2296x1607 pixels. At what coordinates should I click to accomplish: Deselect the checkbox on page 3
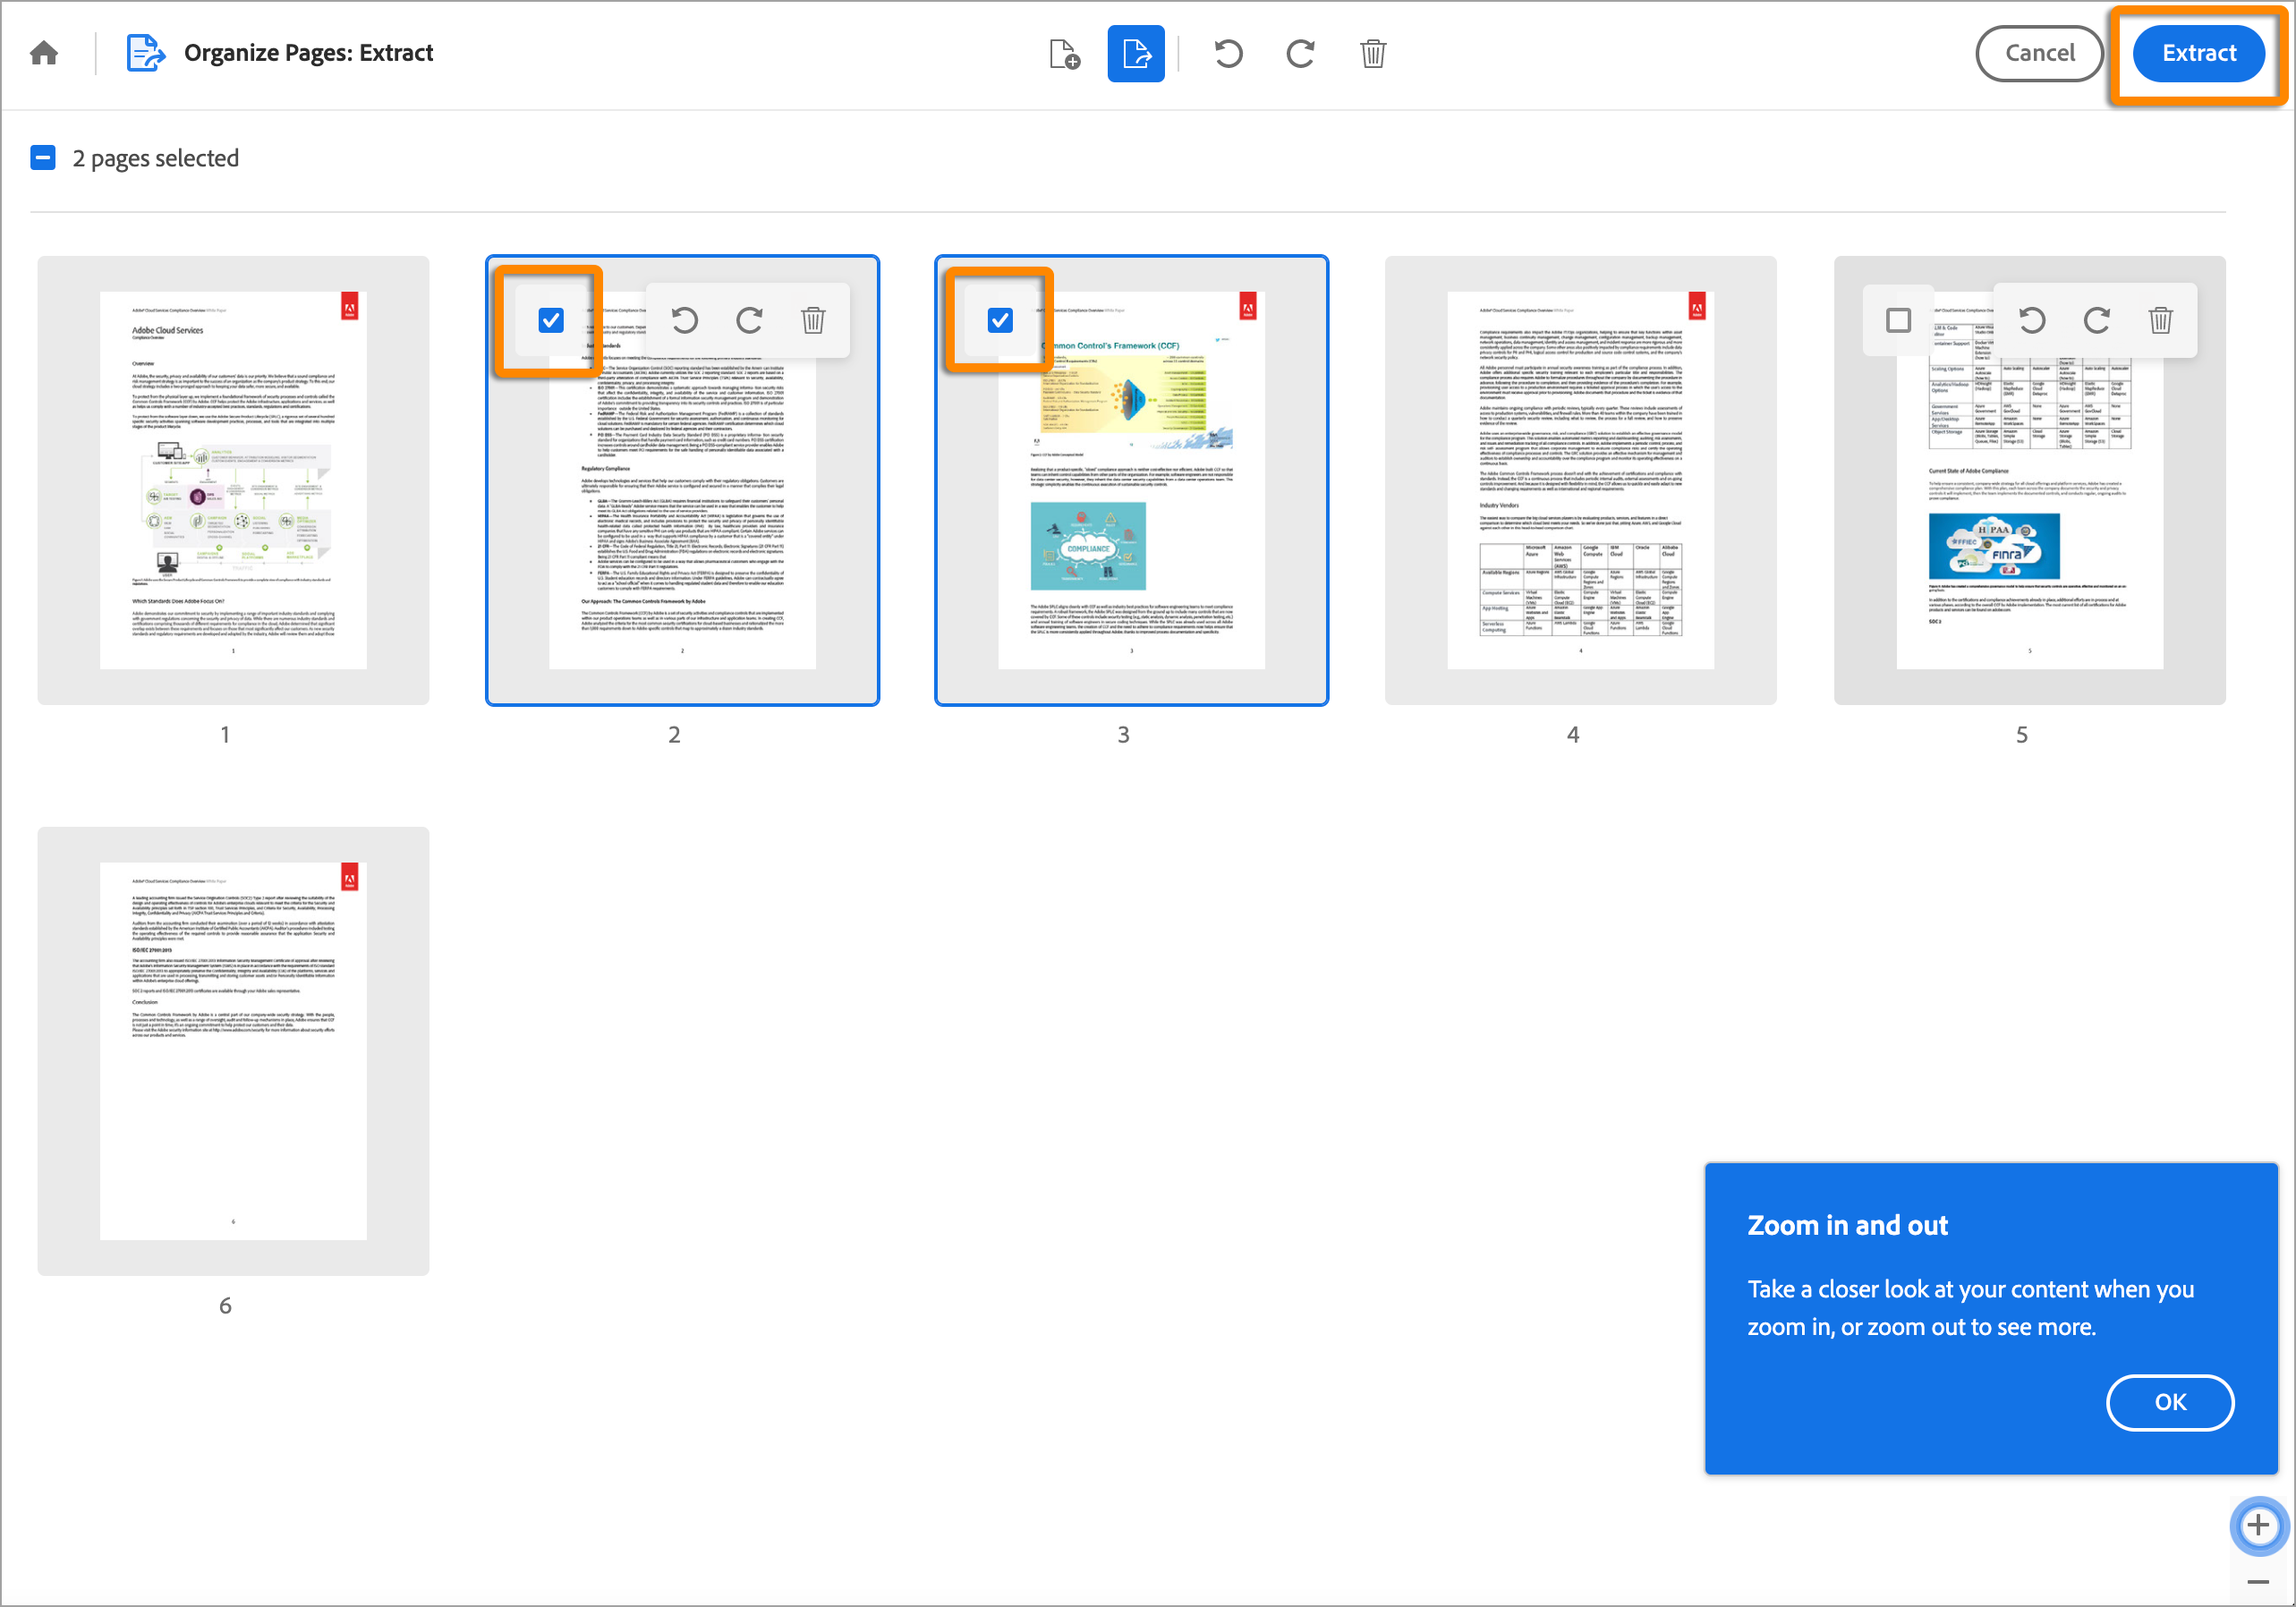coord(1000,320)
